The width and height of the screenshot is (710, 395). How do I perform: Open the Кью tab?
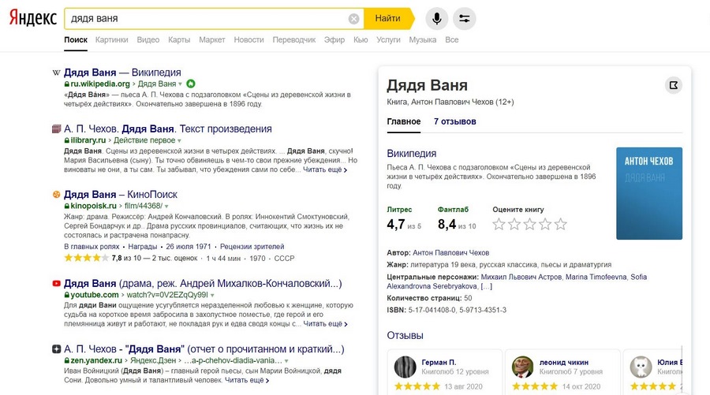361,40
